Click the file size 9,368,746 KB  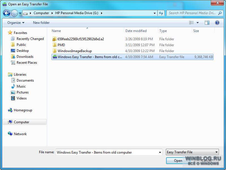coord(203,57)
